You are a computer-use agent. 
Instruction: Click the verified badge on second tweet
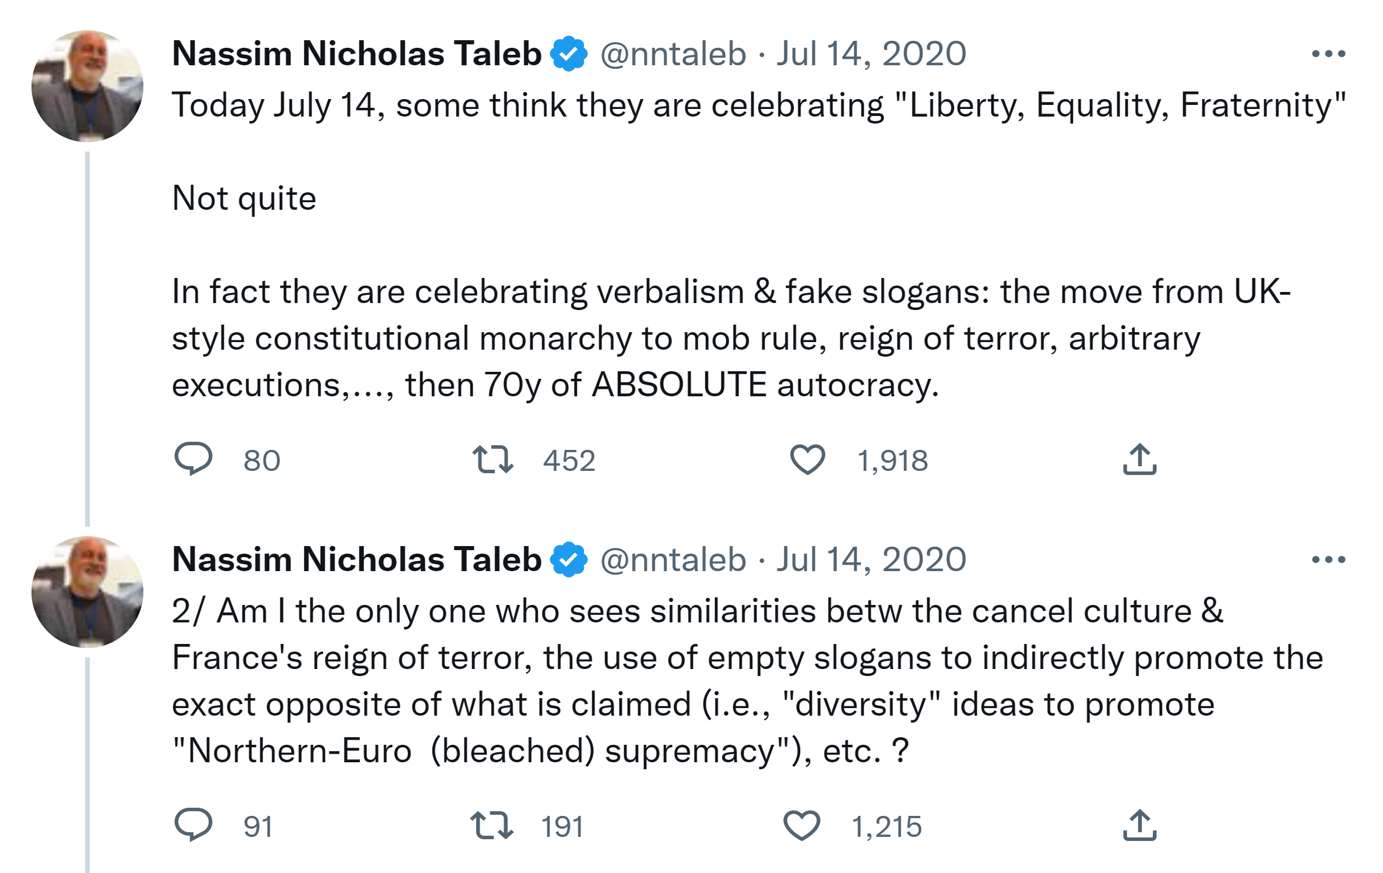point(569,560)
